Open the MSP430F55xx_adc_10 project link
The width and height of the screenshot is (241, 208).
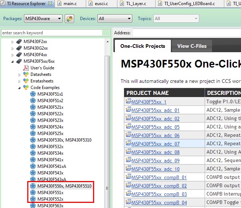[156, 169]
